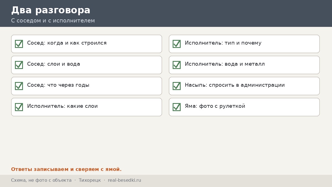Viewport: 332px width, 187px height.
Task: Toggle the checkbox beside "Сосед: слои и вода"
Action: tap(19, 65)
